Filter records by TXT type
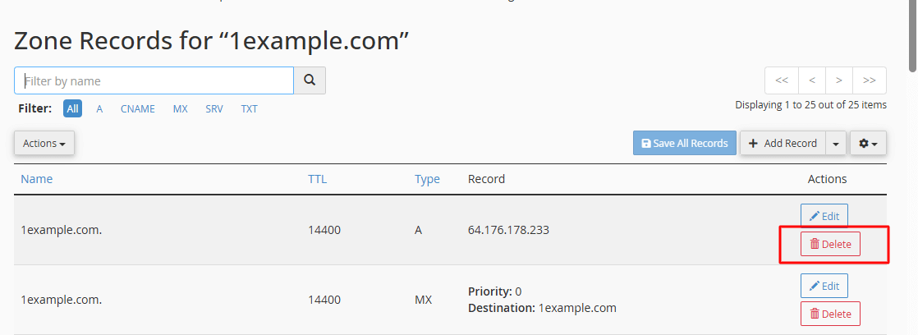 point(250,109)
